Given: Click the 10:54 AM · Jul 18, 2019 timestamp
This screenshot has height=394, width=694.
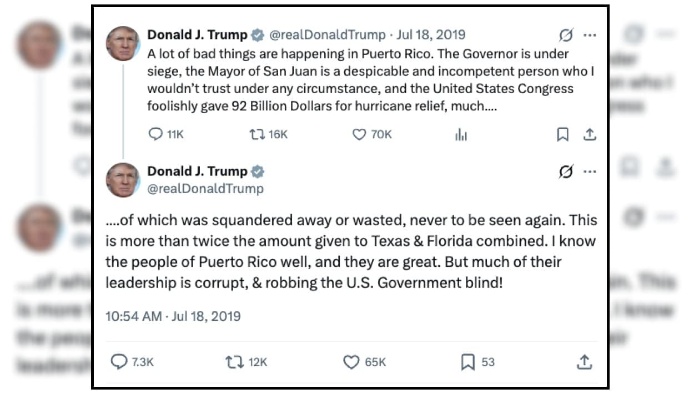Looking at the screenshot, I should [173, 316].
